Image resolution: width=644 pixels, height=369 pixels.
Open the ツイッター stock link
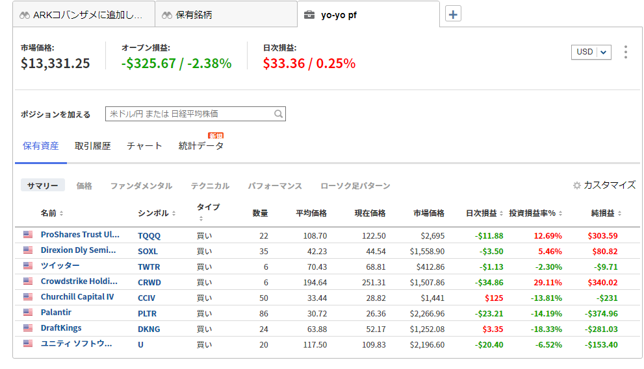point(60,266)
